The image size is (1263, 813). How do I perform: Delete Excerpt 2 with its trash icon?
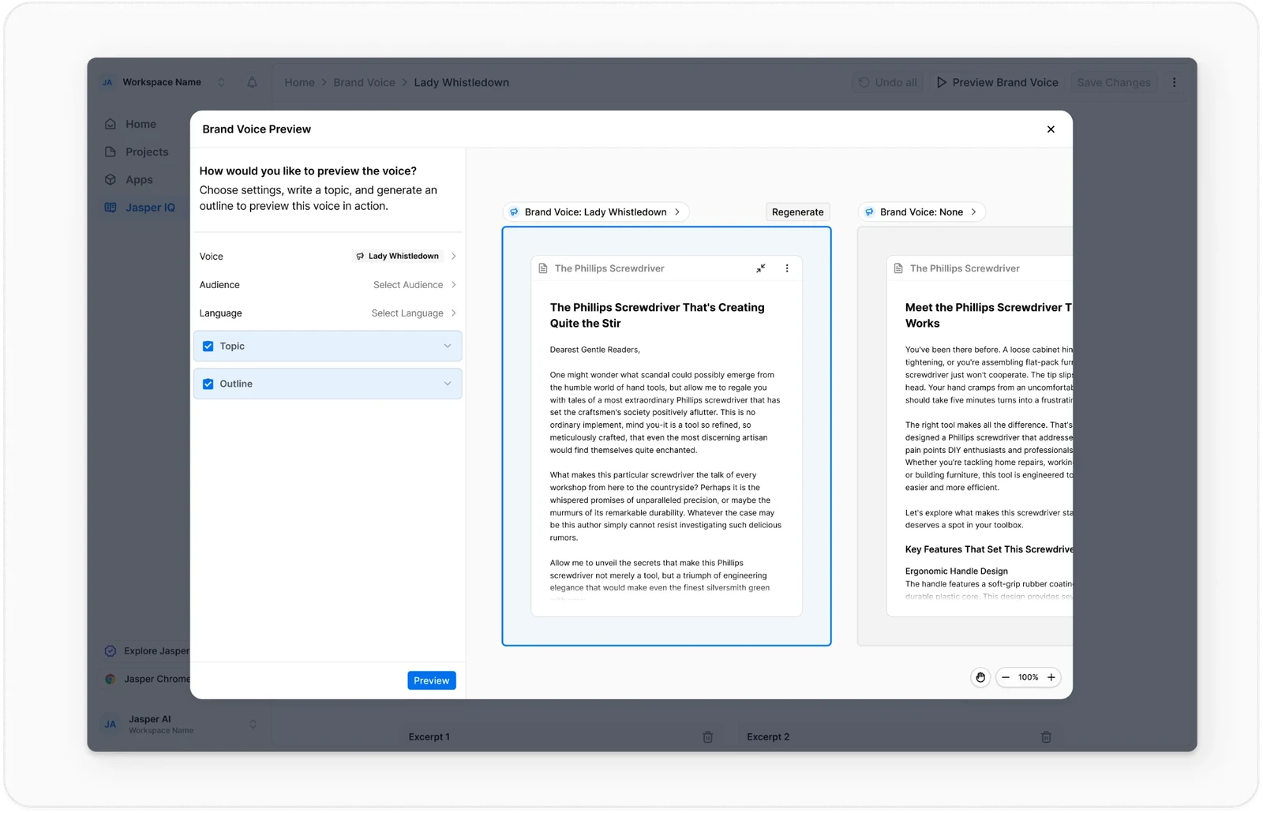1046,737
